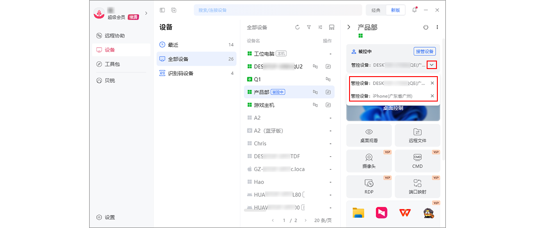Open the CMD remote command feature
This screenshot has height=228, width=535.
point(417,161)
